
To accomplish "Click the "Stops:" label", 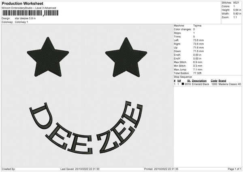I will [177, 33].
